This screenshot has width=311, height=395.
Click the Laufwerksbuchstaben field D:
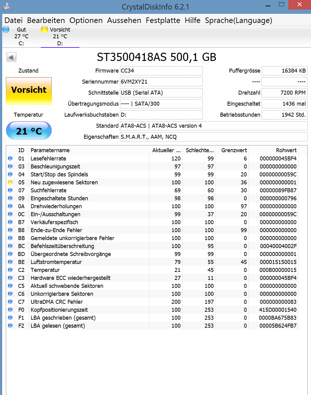161,115
